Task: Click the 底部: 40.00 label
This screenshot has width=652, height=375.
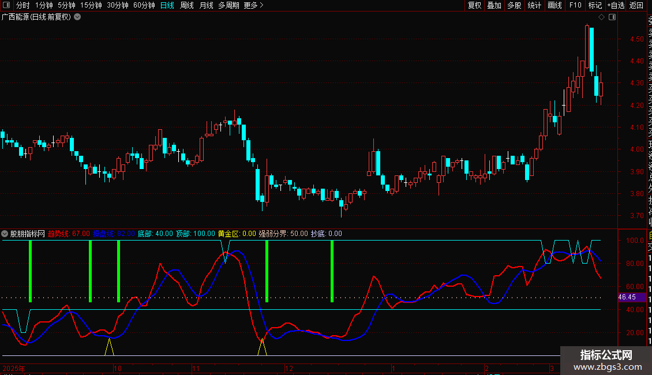Action: 155,234
